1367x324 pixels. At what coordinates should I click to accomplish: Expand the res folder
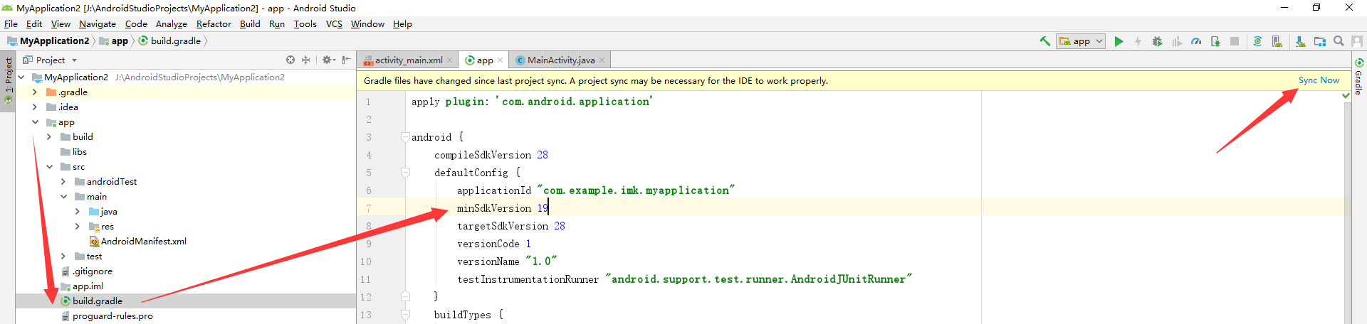coord(78,226)
